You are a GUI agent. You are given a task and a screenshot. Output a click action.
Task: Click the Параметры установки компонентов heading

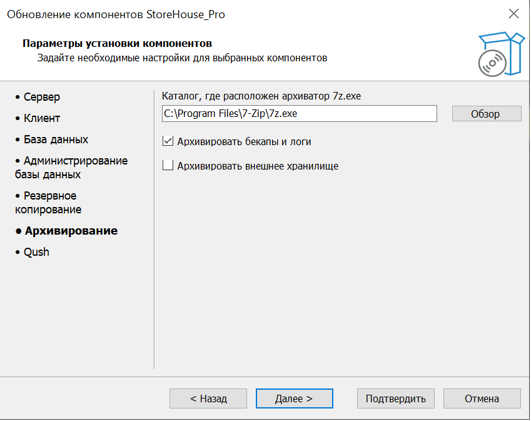coord(117,43)
